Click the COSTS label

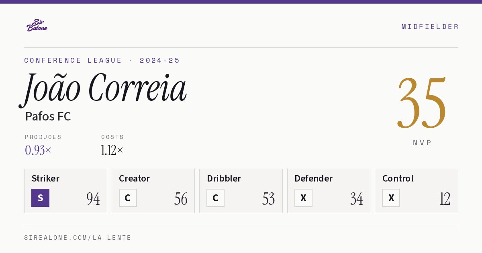point(112,137)
